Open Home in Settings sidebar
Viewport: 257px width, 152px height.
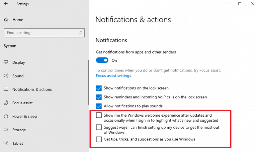18,20
